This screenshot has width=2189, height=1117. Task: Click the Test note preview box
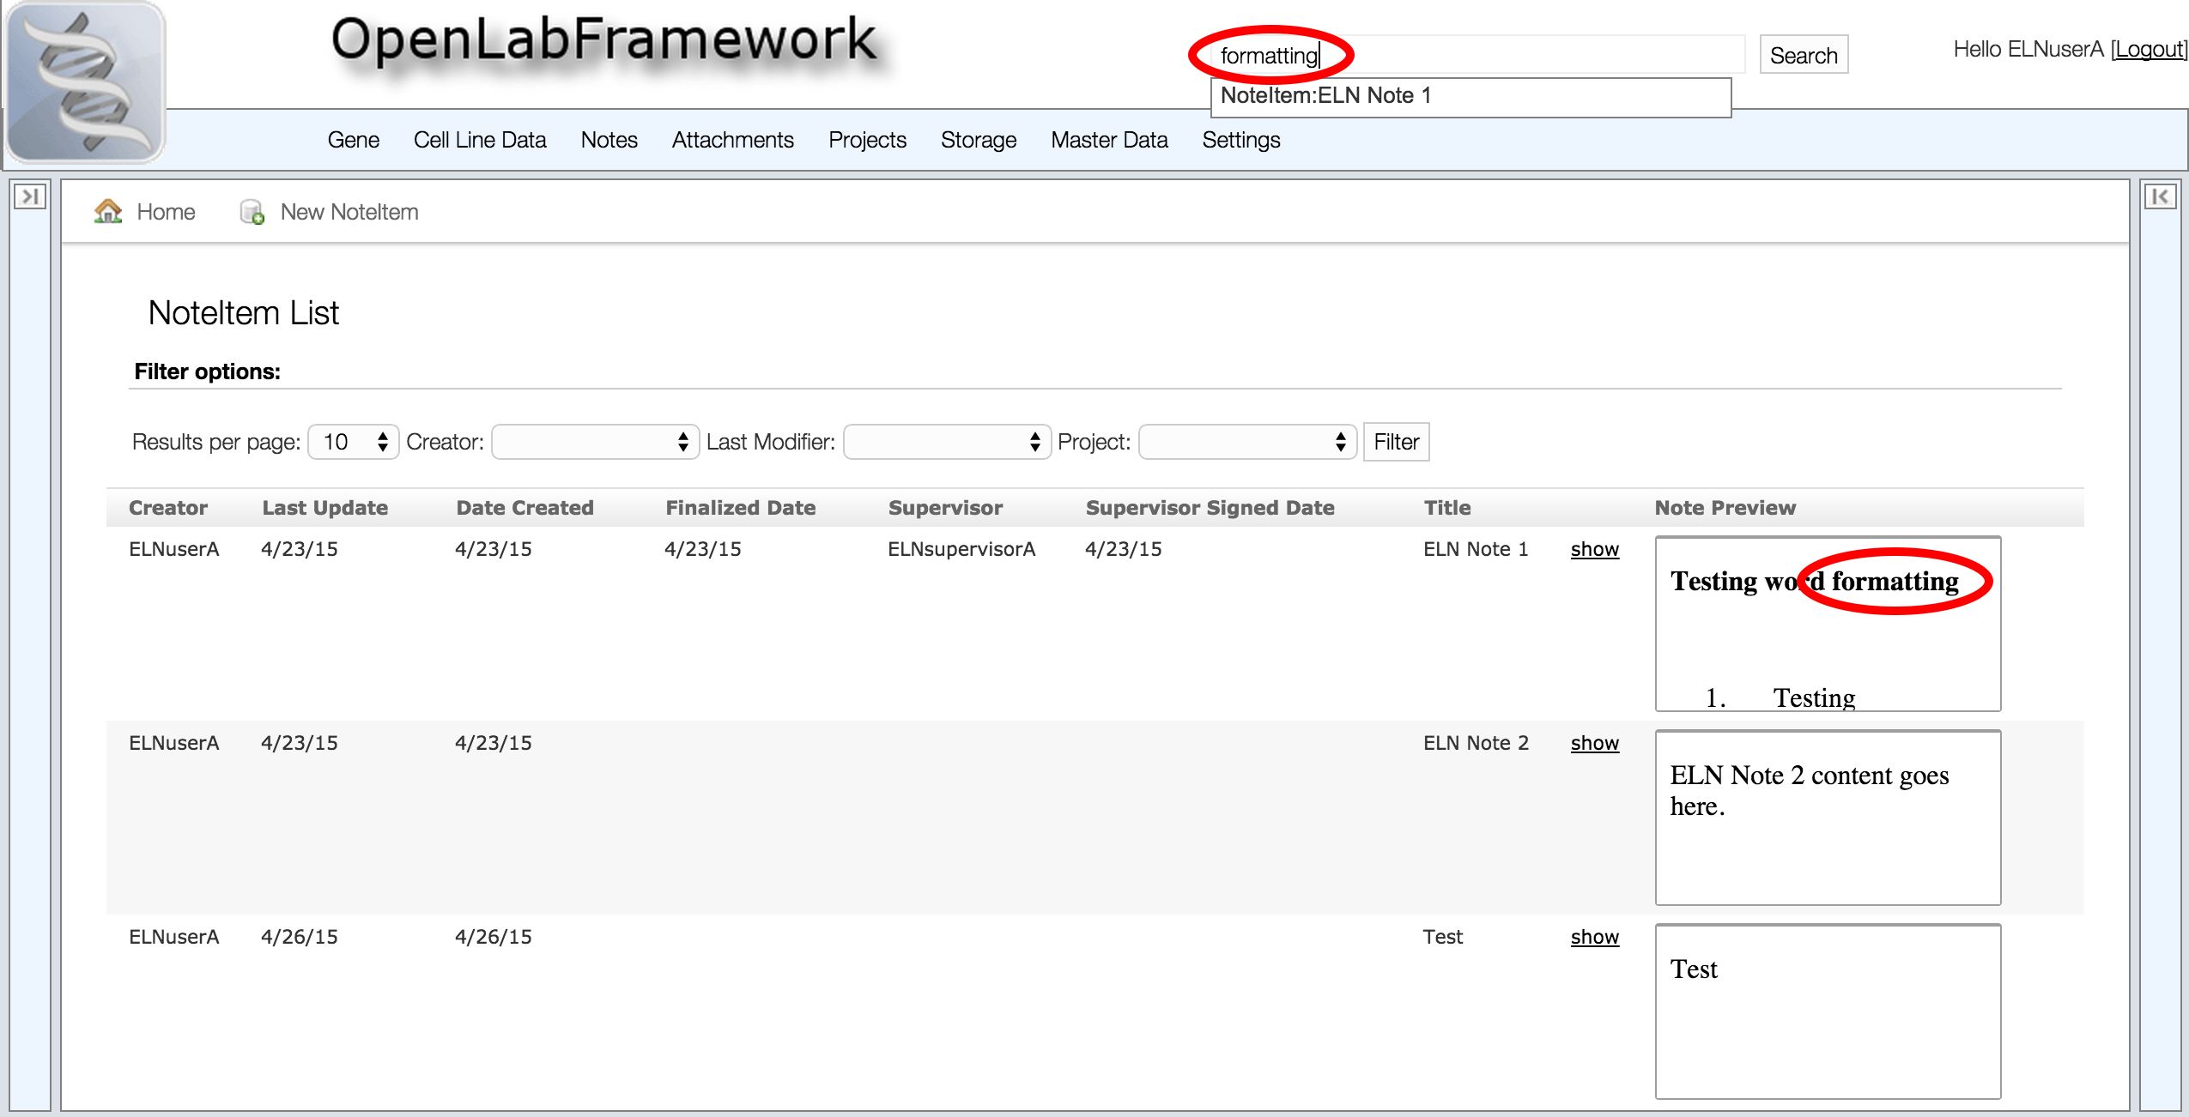tap(1827, 1011)
